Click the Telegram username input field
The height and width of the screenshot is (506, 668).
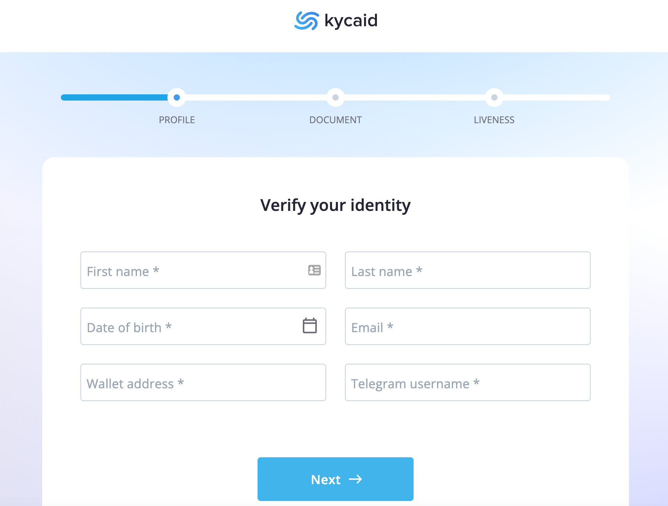467,383
